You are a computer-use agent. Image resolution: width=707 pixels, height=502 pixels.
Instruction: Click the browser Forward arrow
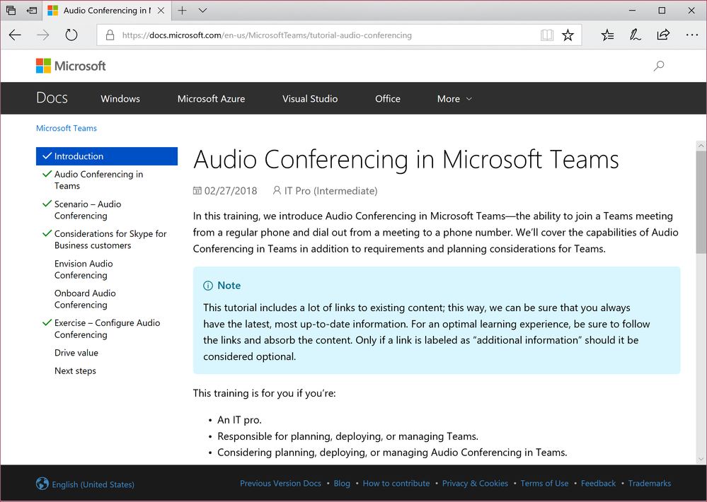pos(43,35)
